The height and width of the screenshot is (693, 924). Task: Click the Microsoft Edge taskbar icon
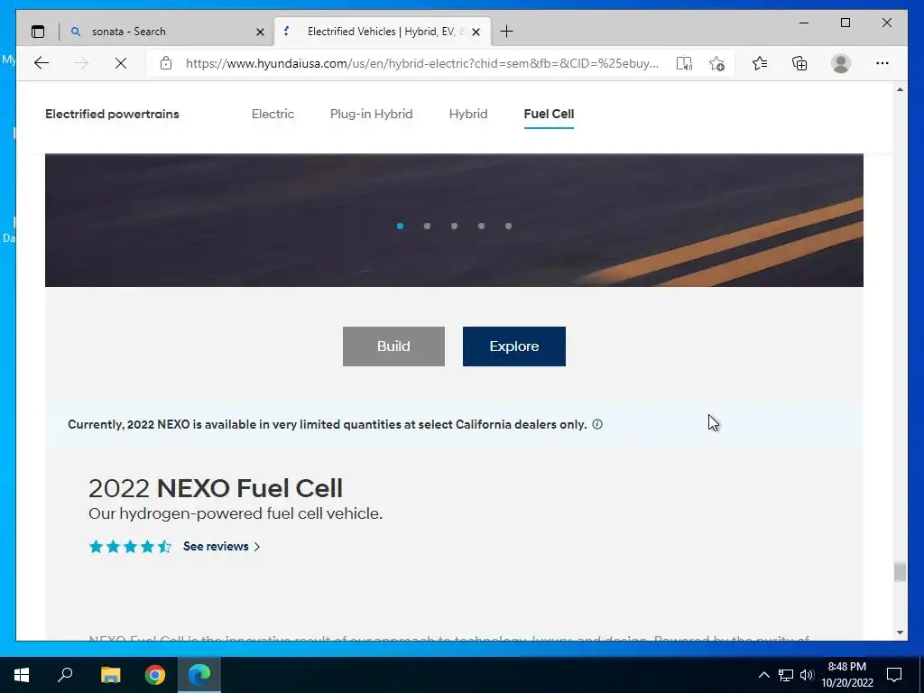coord(199,675)
